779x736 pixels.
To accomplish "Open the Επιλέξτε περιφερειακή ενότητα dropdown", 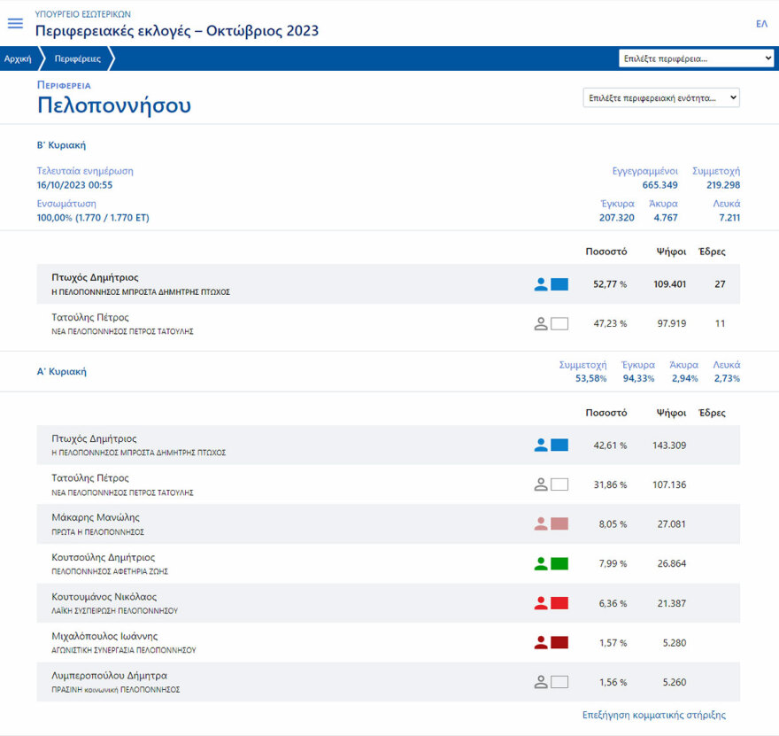I will pyautogui.click(x=659, y=97).
